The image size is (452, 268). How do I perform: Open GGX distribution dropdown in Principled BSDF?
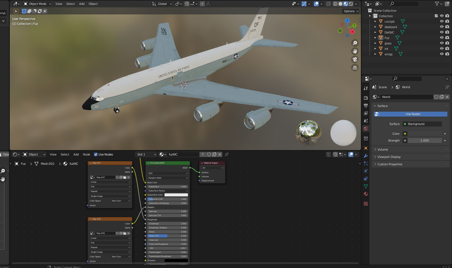pos(168,173)
